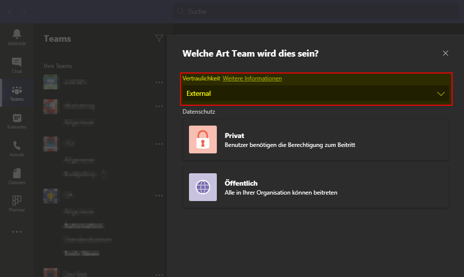Open the Aktivität bell icon

[17, 34]
